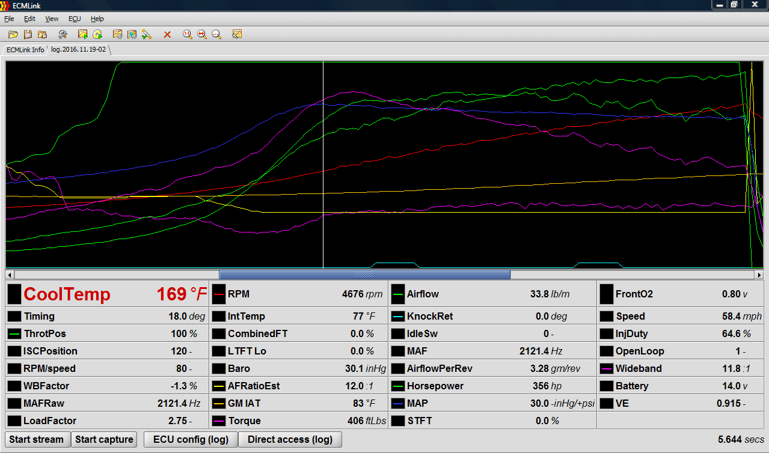Toggle the FrontO2 graph box
Screen dimensions: 769x453
(606, 294)
